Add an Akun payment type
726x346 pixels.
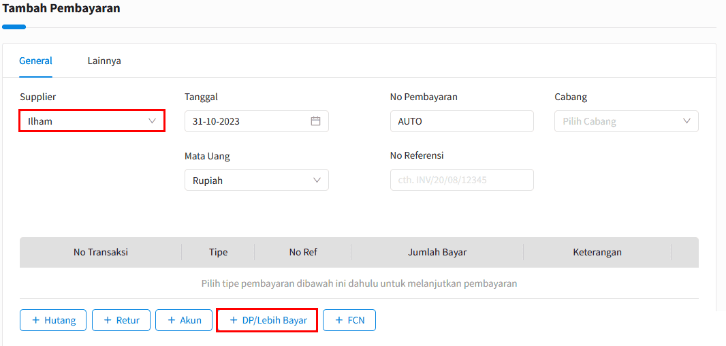click(x=184, y=320)
